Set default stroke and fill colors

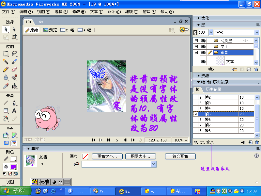click(5, 174)
